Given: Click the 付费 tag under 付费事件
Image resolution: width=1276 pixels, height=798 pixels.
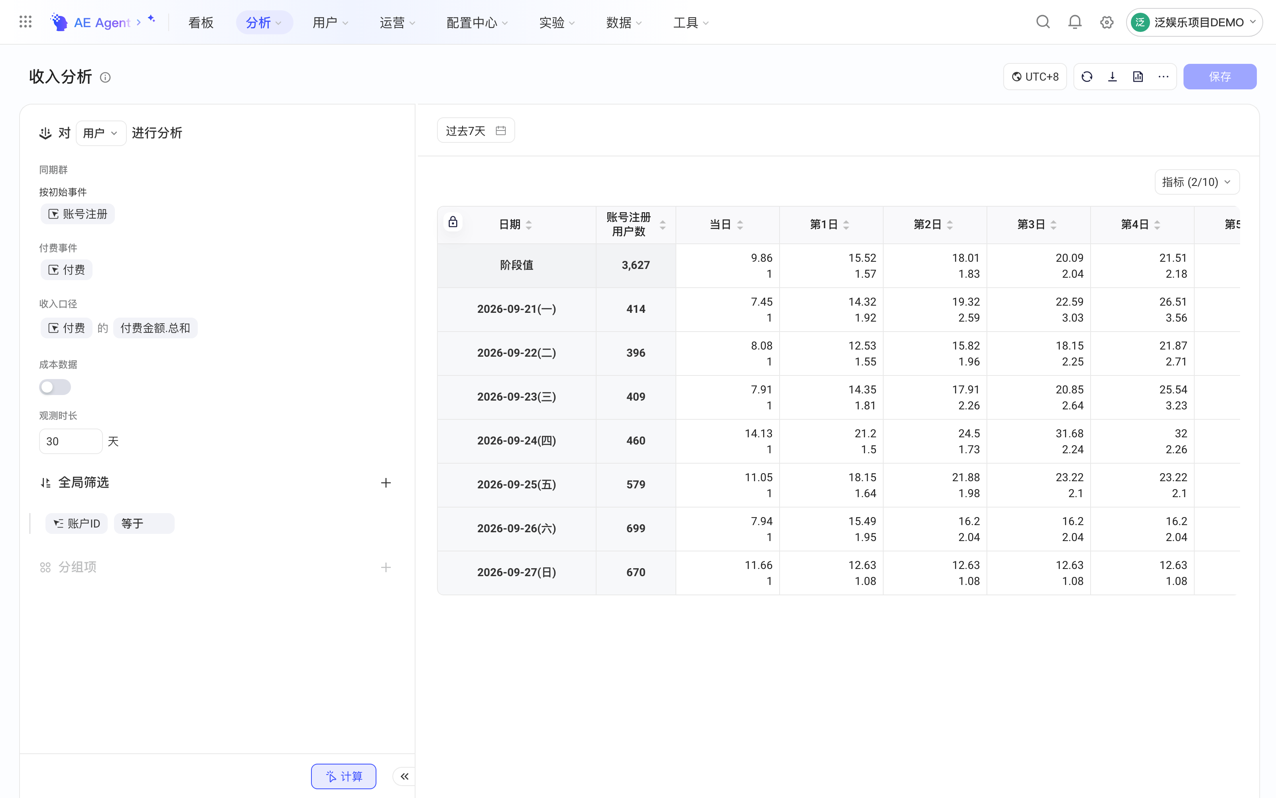Looking at the screenshot, I should (x=67, y=270).
